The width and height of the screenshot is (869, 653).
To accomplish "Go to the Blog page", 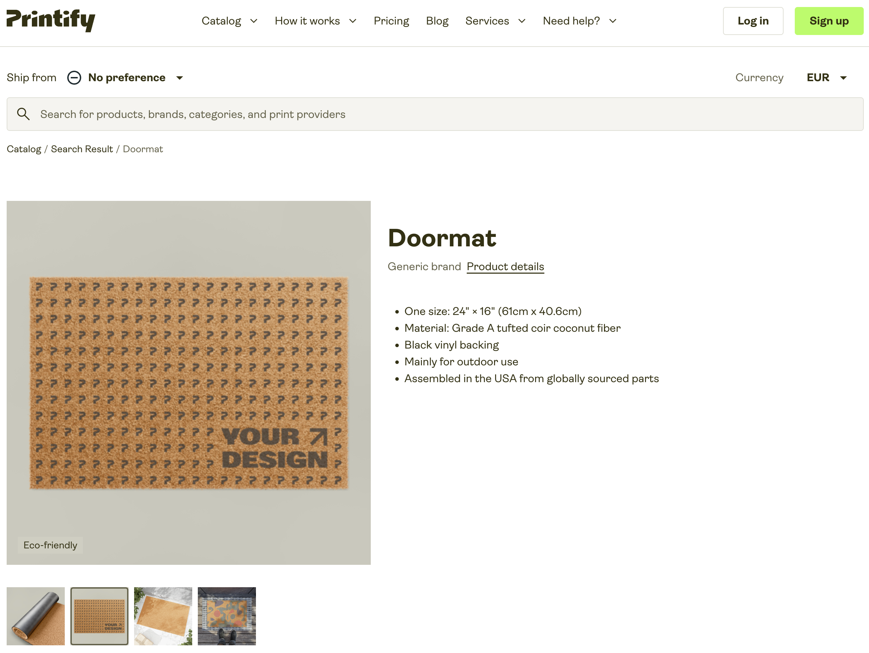I will [x=437, y=21].
